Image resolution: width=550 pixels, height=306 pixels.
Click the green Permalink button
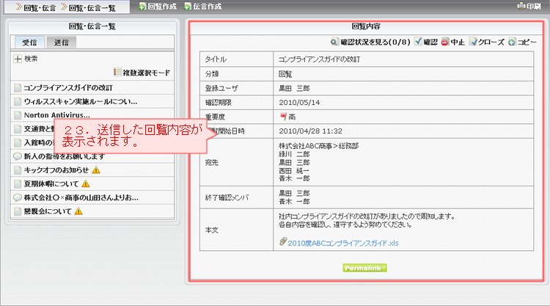pyautogui.click(x=364, y=268)
